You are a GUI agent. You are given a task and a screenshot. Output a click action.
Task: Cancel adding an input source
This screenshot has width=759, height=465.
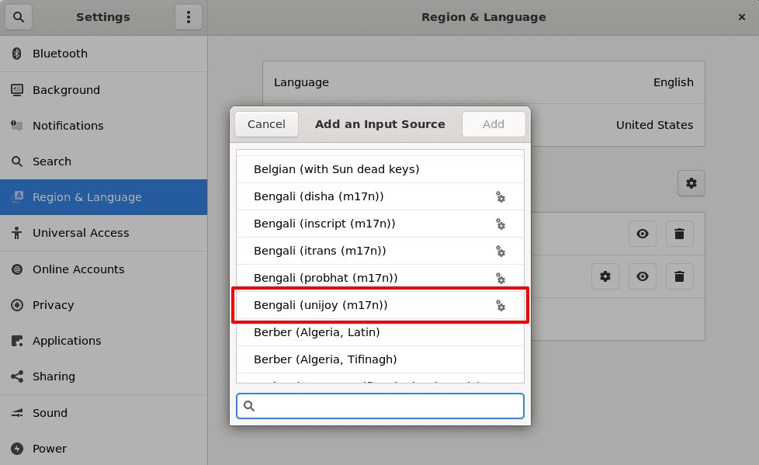click(x=266, y=123)
